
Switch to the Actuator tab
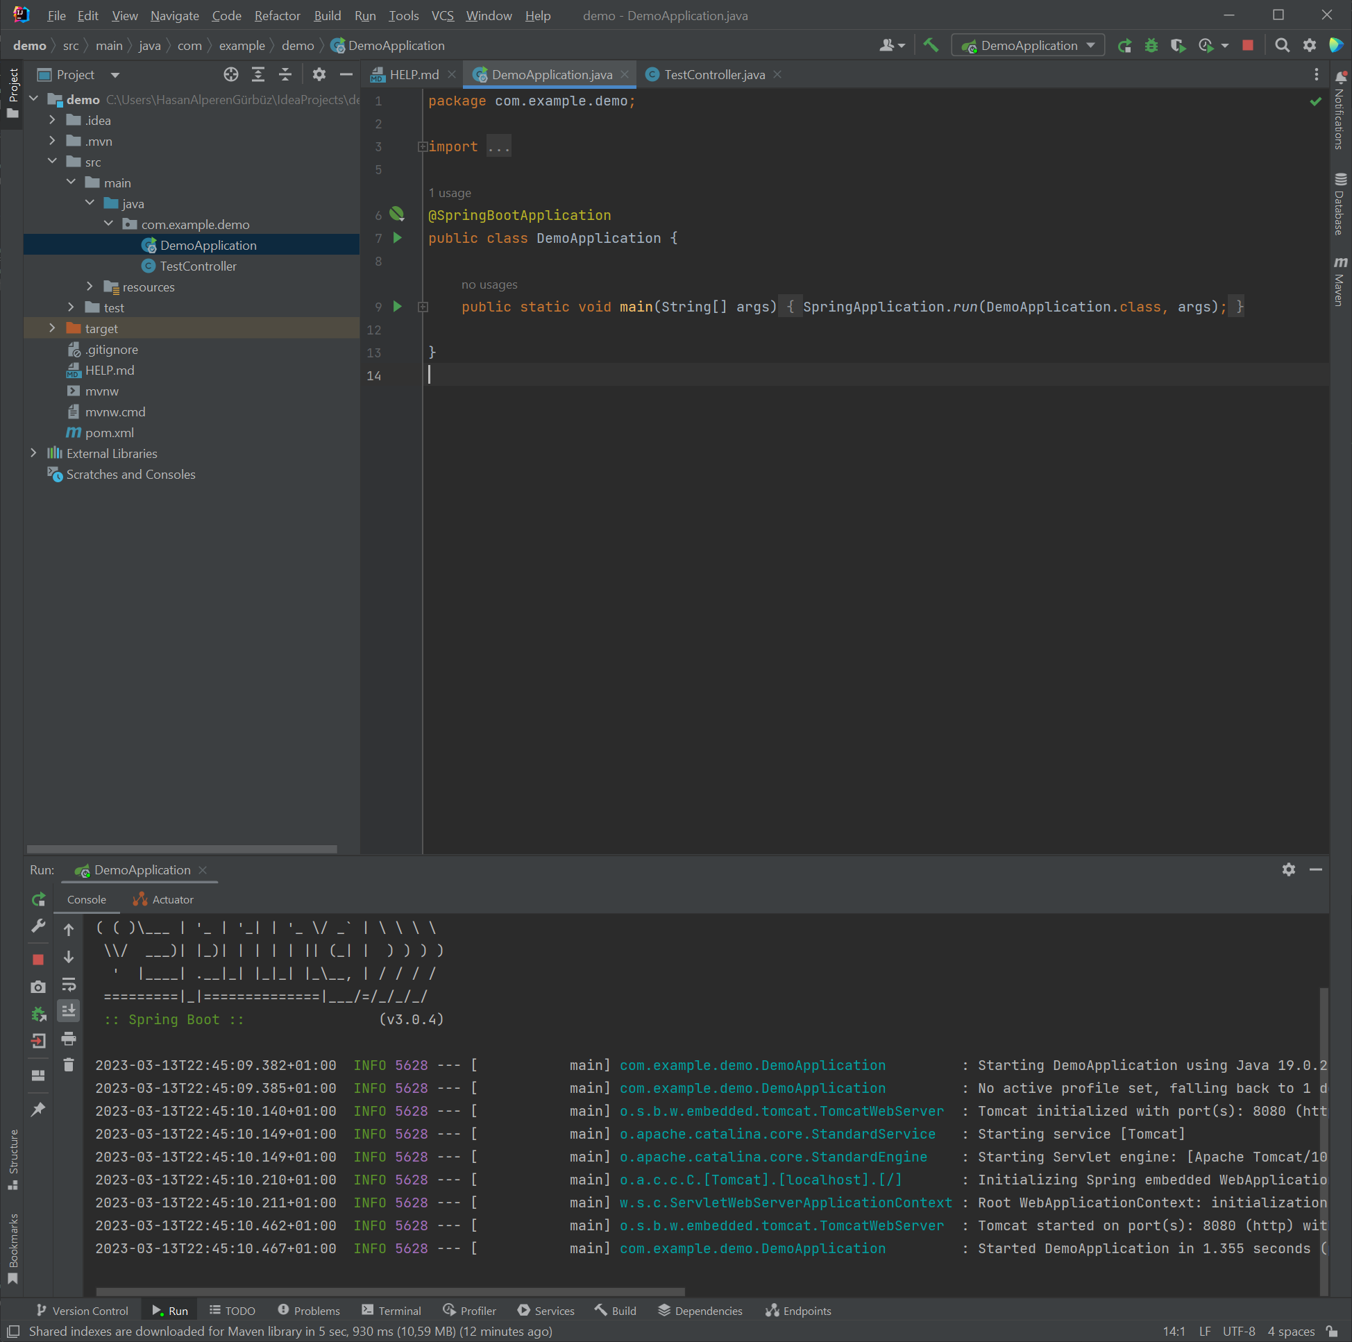[x=164, y=899]
